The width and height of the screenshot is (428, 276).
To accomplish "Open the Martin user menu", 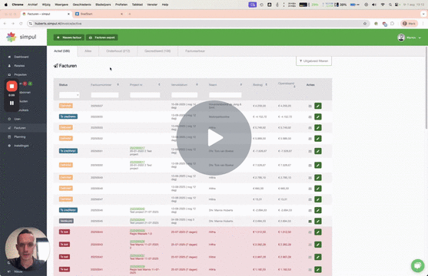I will coord(409,38).
